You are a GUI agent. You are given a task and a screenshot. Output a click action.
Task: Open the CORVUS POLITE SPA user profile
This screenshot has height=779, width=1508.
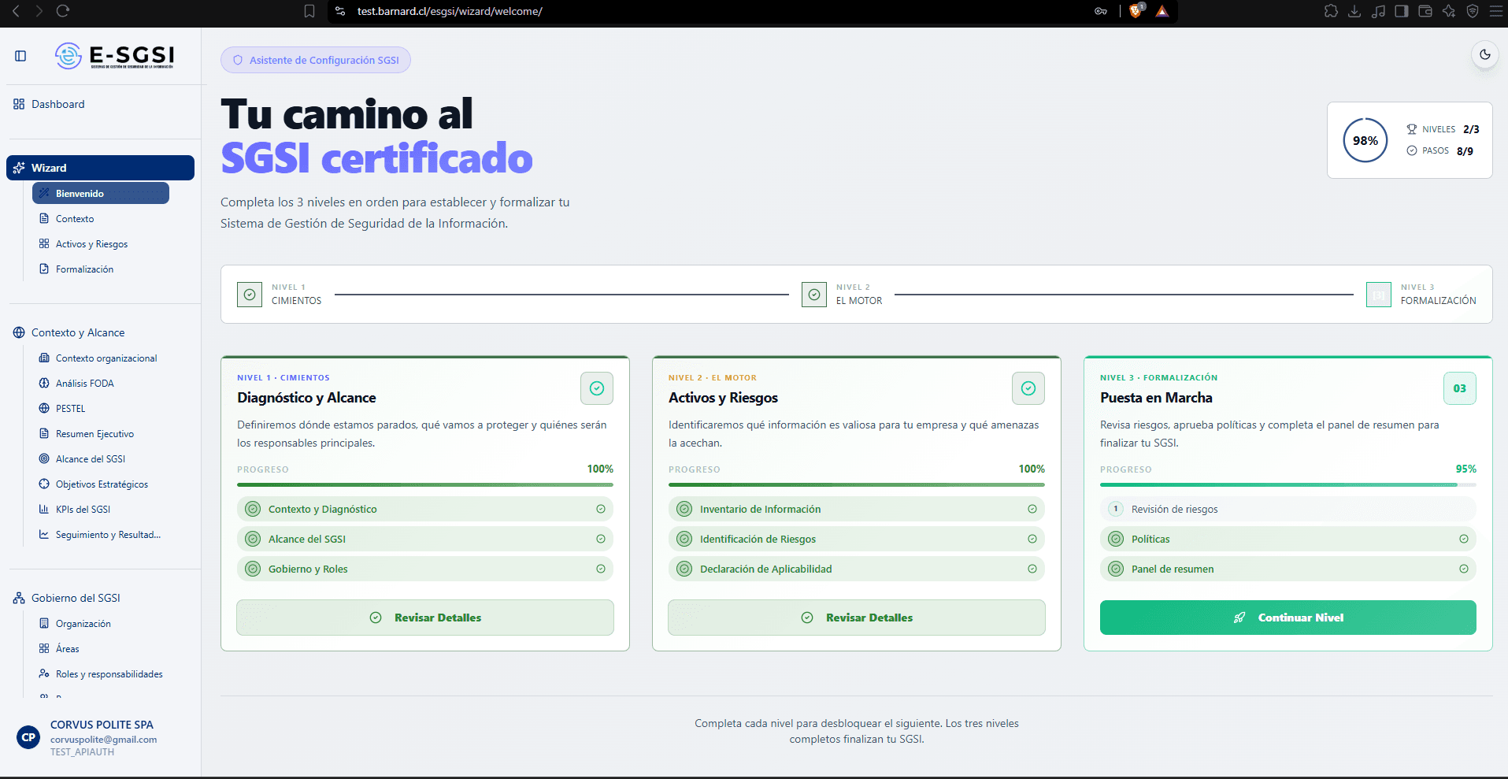101,738
